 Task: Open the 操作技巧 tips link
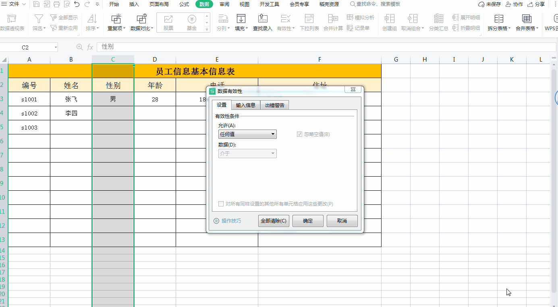tap(227, 221)
